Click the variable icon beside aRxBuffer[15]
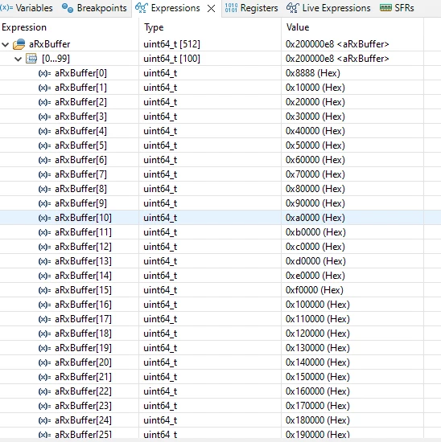Viewport: 441px width, 442px height. point(44,290)
